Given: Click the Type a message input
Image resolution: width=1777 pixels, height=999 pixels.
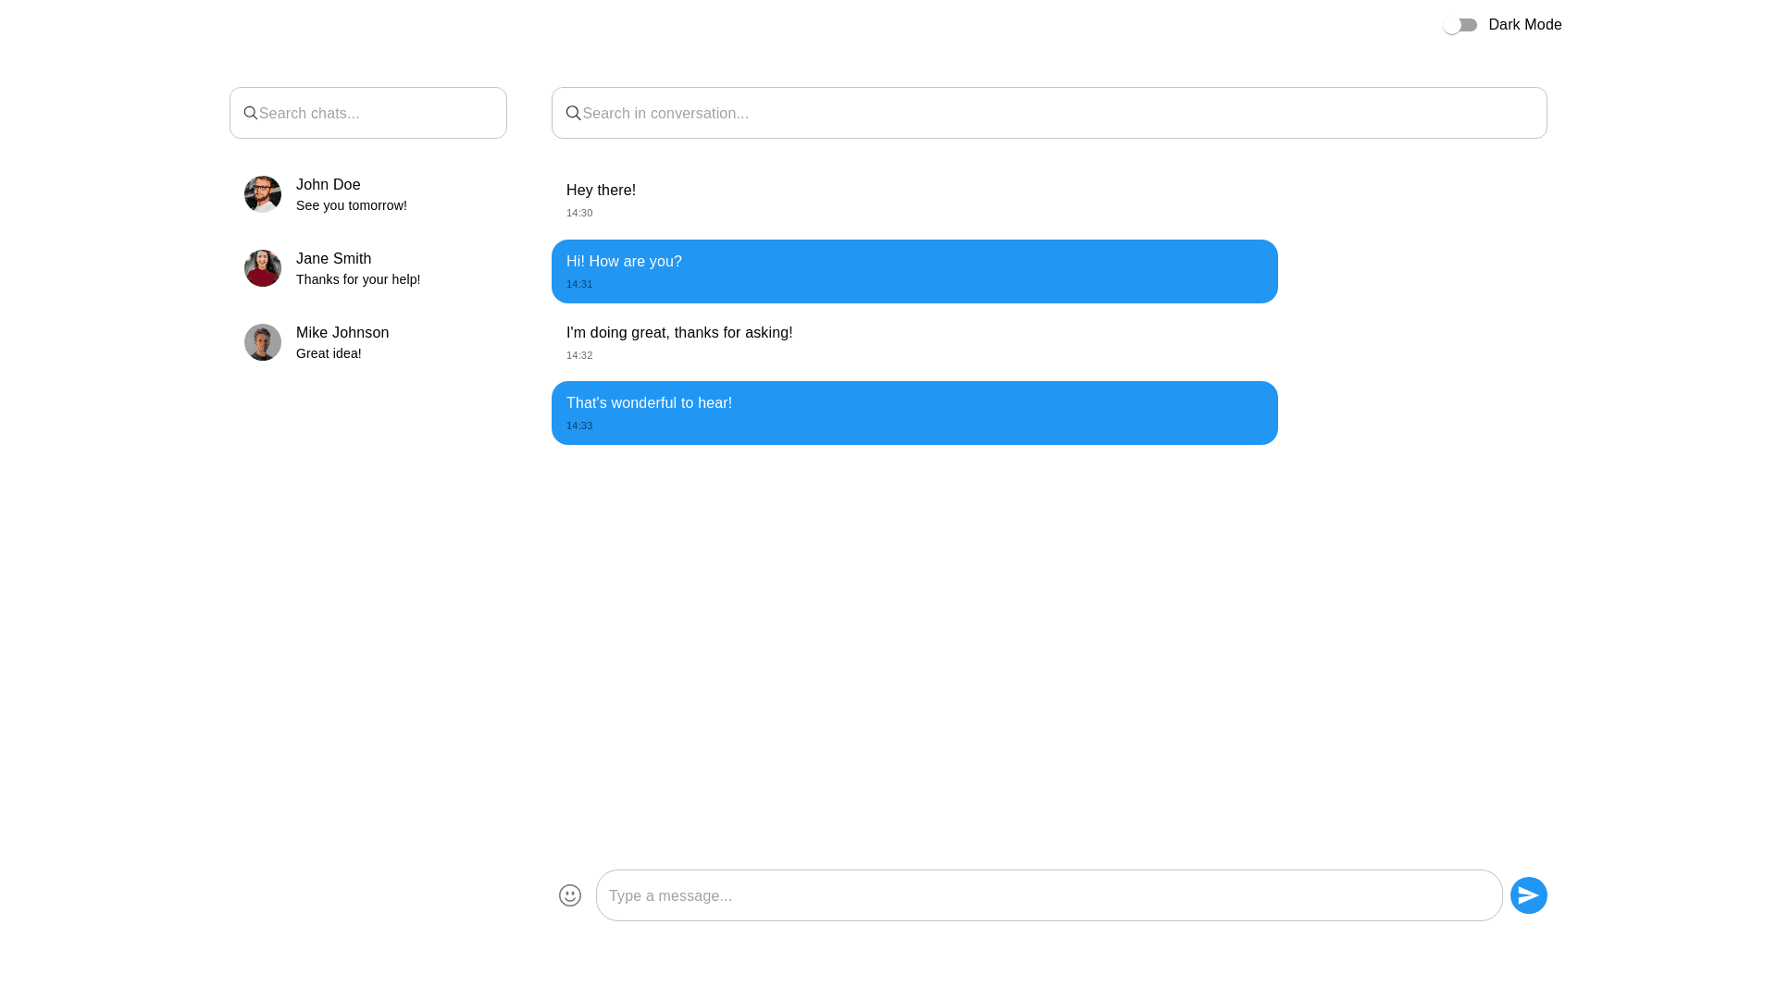Looking at the screenshot, I should pos(1049,895).
